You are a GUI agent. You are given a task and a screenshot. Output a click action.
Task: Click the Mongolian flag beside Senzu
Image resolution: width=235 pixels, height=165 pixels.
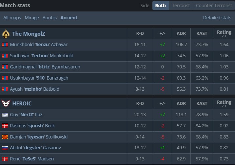click(x=5, y=45)
